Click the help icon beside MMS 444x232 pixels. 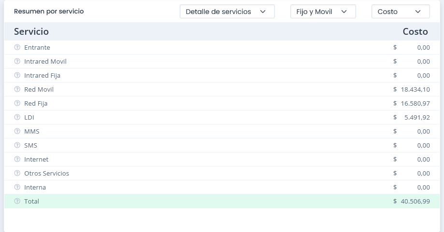tap(17, 131)
